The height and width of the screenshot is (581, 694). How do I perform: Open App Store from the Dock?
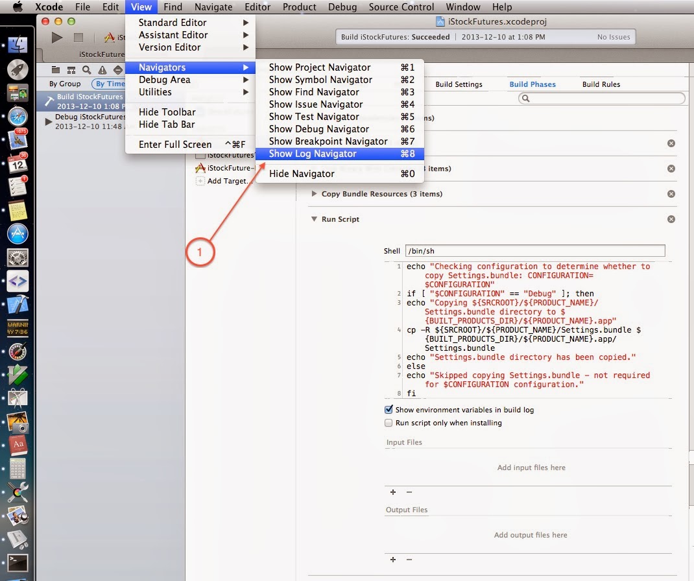[18, 233]
